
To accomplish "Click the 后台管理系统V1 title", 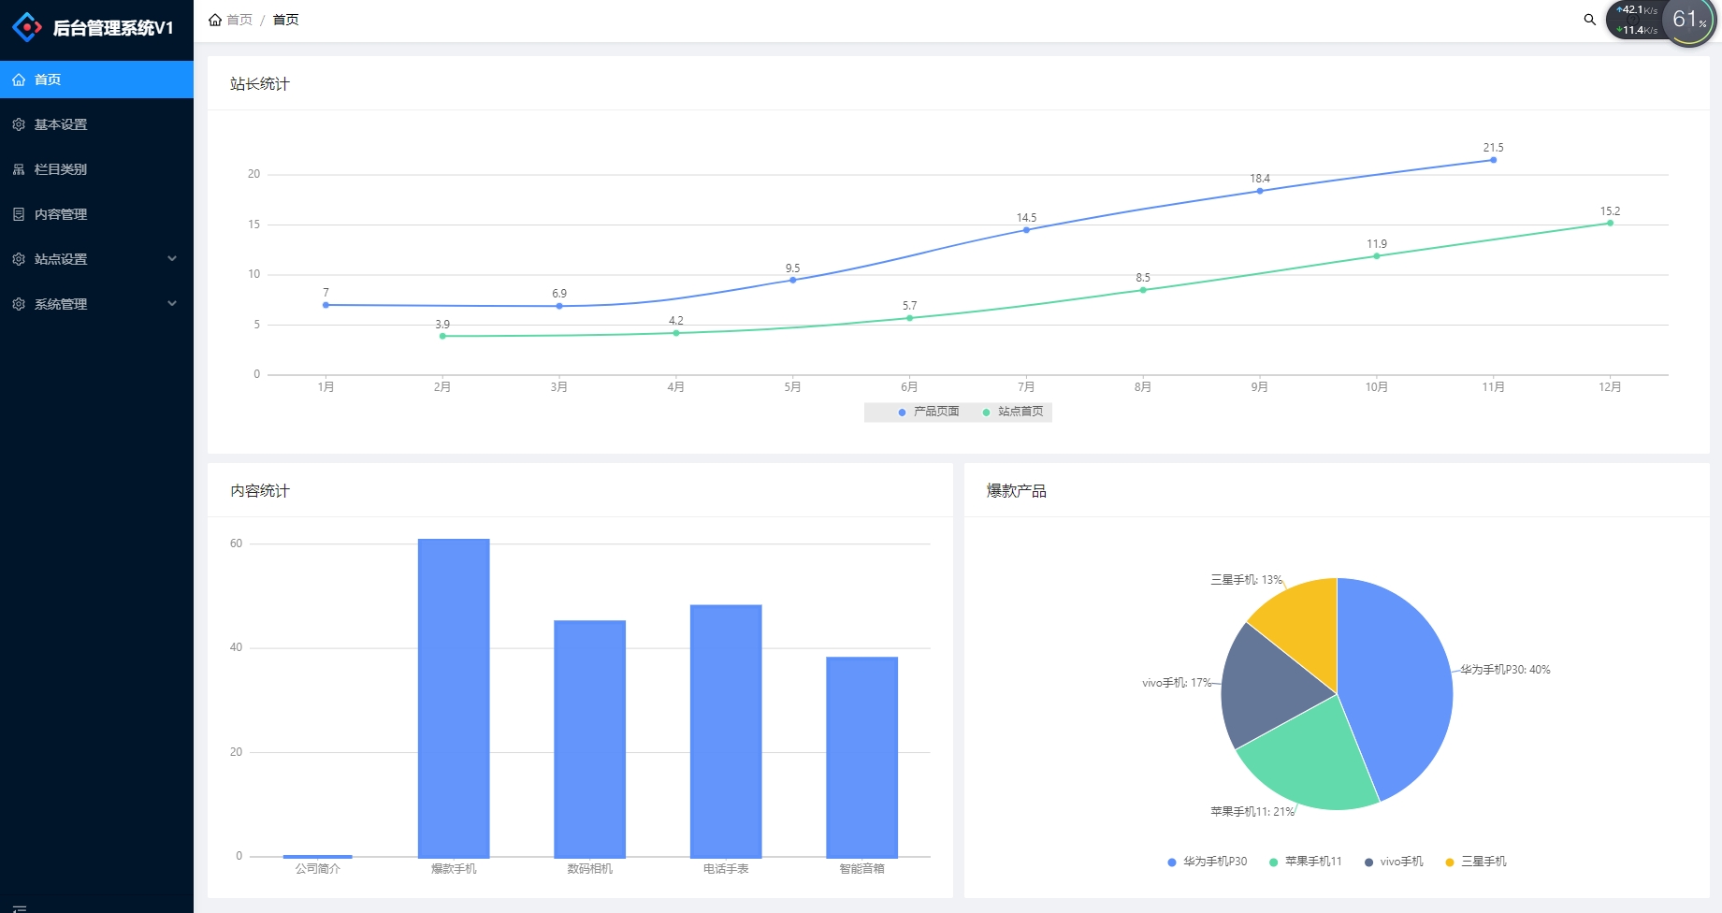I will tap(113, 28).
